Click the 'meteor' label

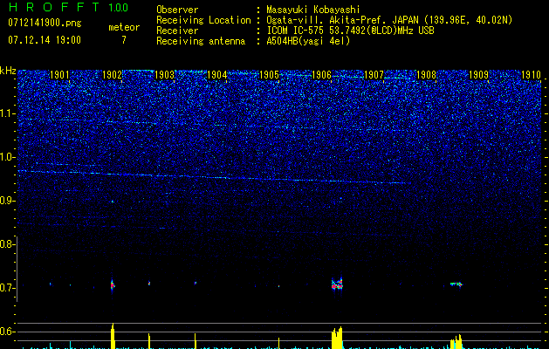[x=124, y=27]
